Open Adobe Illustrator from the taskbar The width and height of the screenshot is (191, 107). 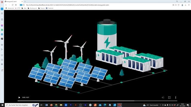76,105
